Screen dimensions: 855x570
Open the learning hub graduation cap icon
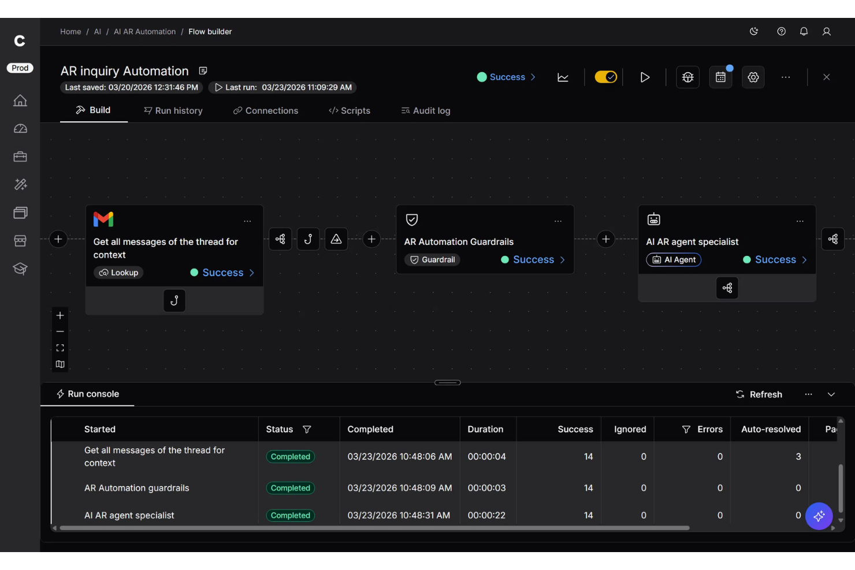pyautogui.click(x=20, y=269)
